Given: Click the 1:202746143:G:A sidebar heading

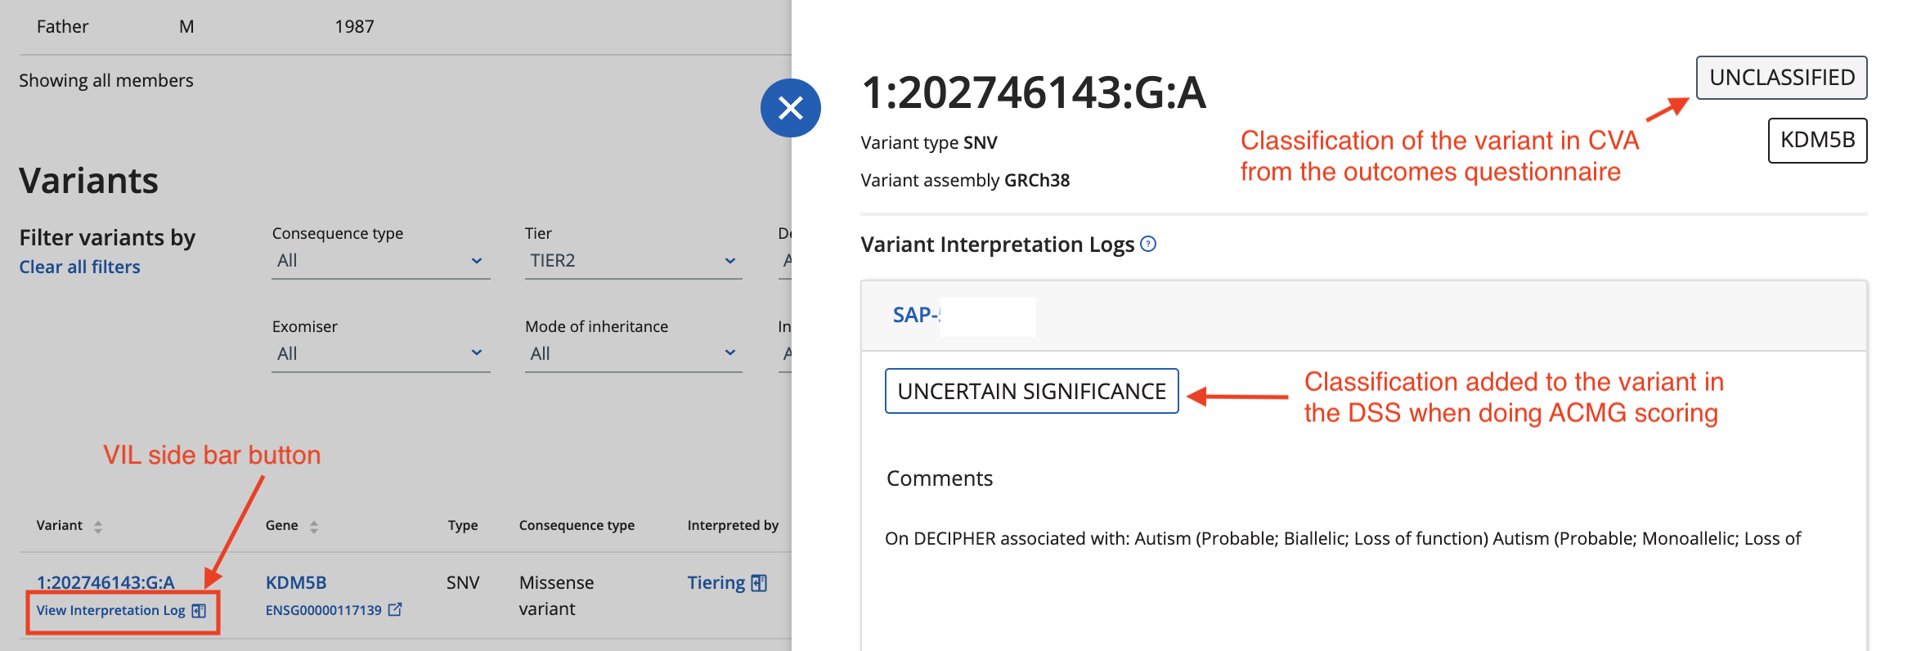Looking at the screenshot, I should (1034, 92).
